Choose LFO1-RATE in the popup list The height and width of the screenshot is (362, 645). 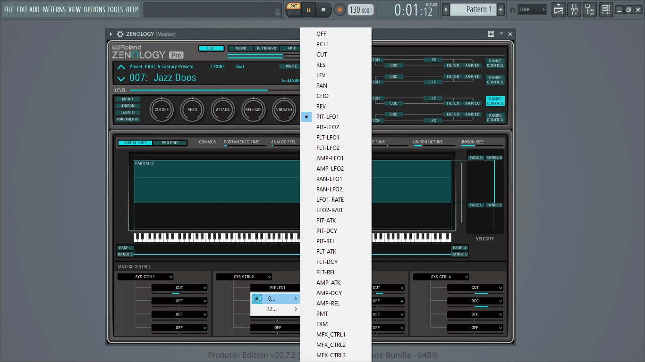pyautogui.click(x=336, y=200)
